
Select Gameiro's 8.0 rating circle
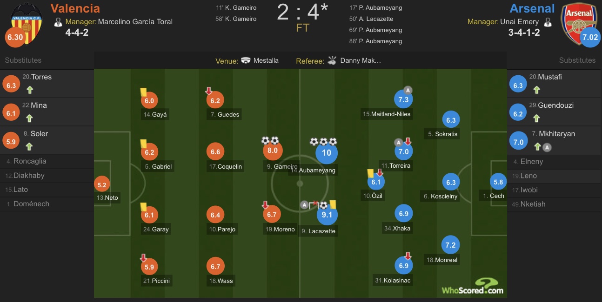coord(273,150)
